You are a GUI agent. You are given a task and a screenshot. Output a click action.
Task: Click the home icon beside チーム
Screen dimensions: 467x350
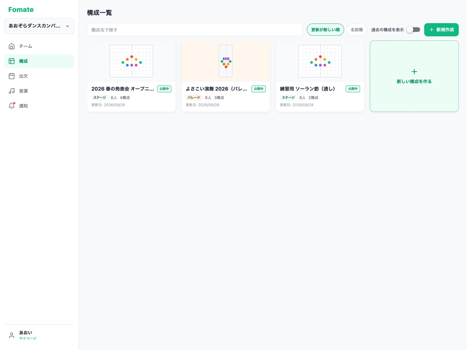pos(12,46)
